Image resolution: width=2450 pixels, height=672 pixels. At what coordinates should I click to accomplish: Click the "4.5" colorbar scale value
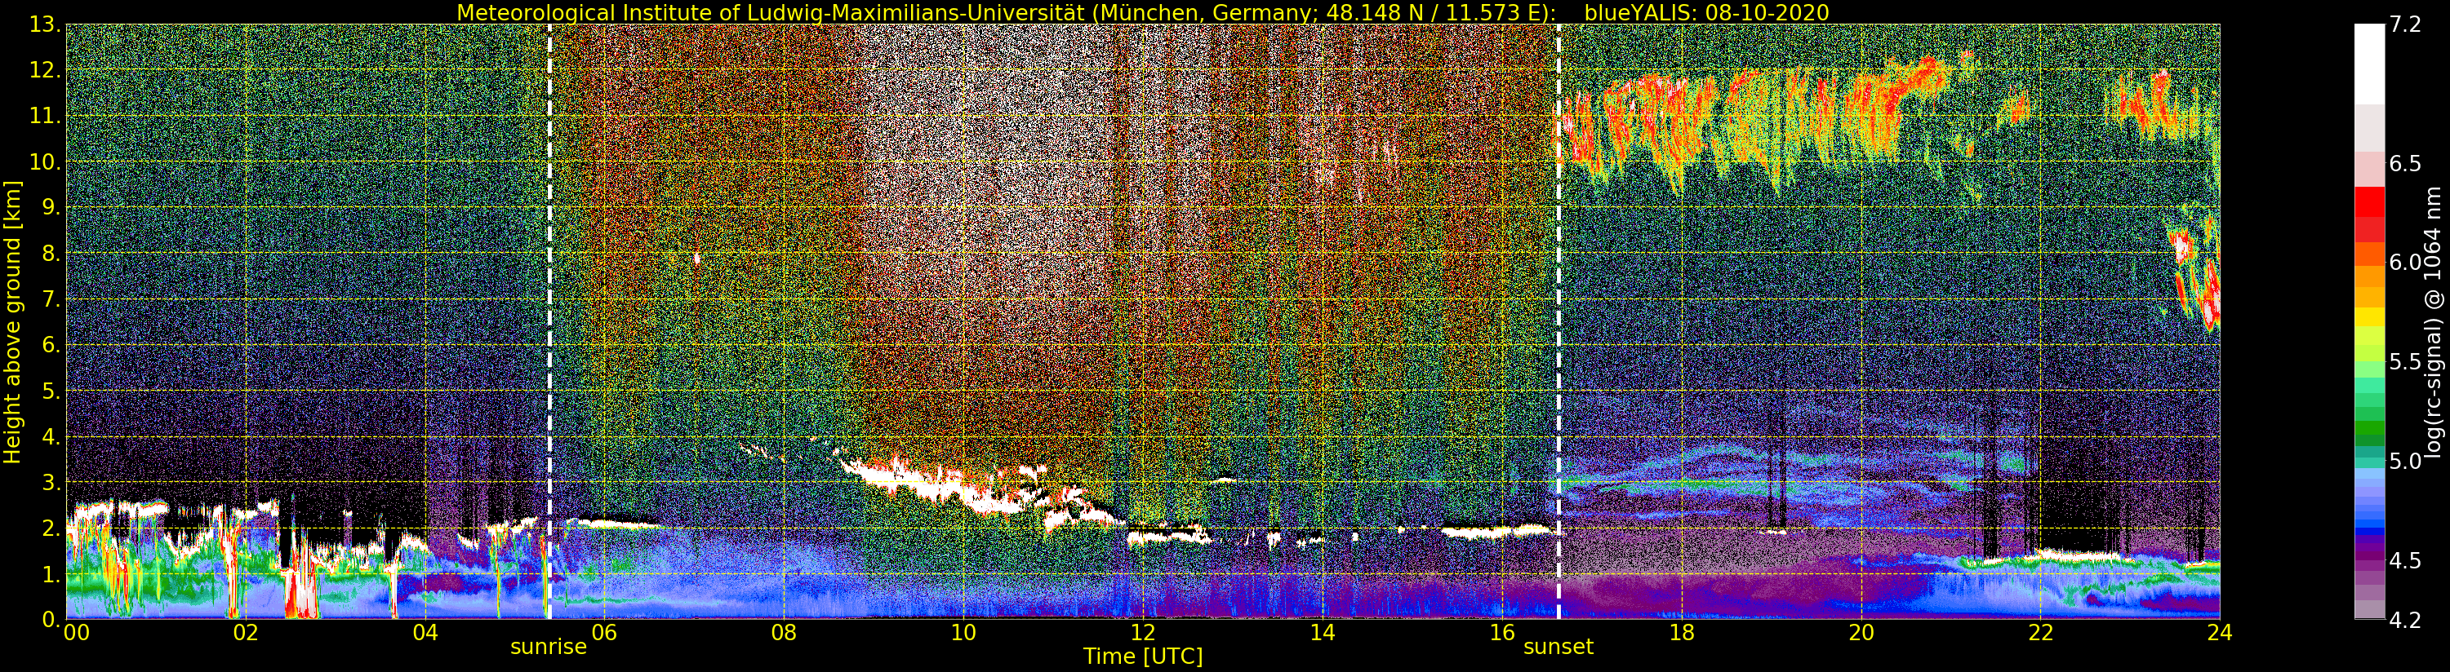point(2405,559)
